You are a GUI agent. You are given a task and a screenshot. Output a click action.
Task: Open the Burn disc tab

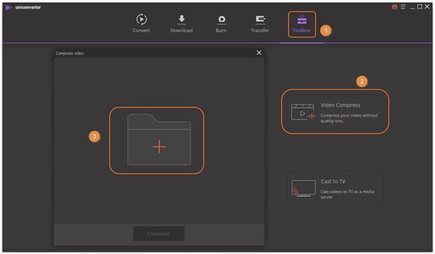point(221,24)
